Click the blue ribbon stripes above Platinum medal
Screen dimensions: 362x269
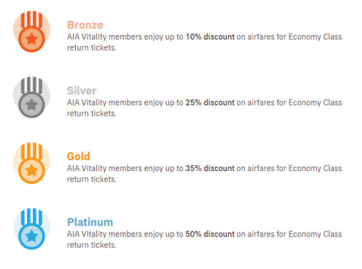point(32,217)
